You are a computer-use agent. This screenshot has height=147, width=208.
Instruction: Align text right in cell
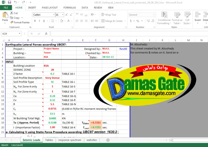pyautogui.click(x=86, y=21)
